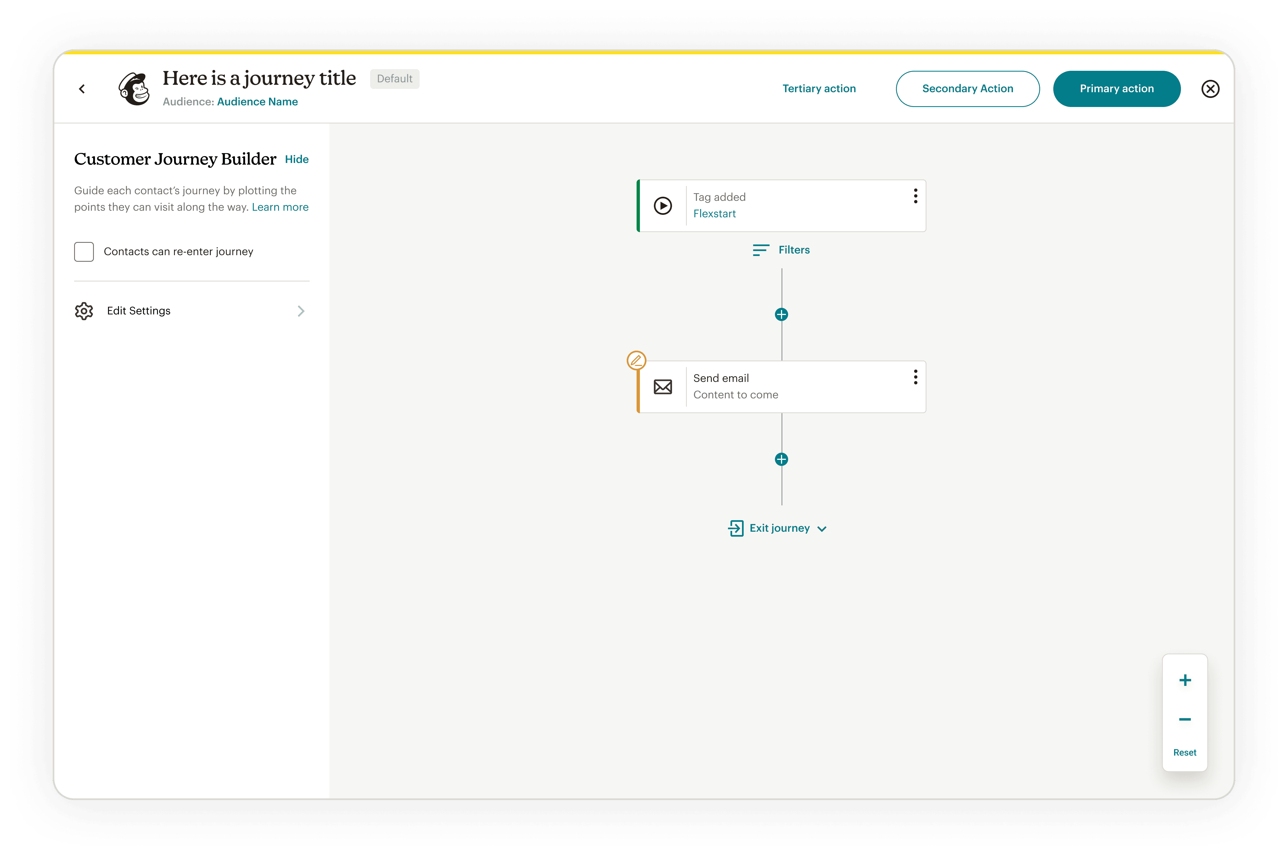The width and height of the screenshot is (1288, 856).
Task: Open Filters for the starting point
Action: [x=781, y=250]
